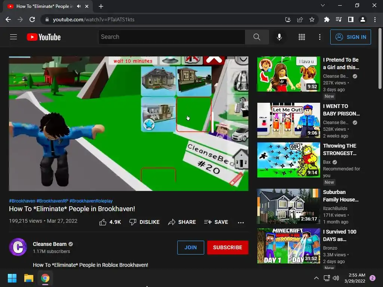Screen dimensions: 383x287
Task: Open 'Throwing THE STRONGEST' video thumbnail
Action: pos(288,160)
